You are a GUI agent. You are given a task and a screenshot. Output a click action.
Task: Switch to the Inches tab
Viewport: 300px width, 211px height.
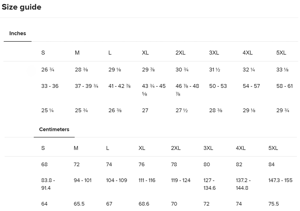click(x=17, y=33)
